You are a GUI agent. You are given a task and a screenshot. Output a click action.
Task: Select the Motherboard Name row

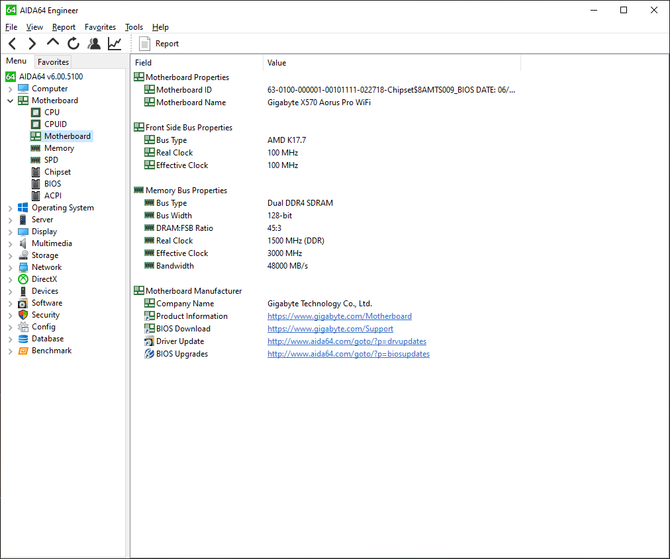(325, 103)
